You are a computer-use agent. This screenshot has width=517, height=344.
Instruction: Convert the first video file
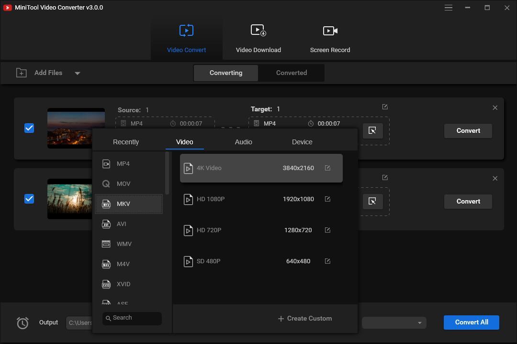pos(468,131)
